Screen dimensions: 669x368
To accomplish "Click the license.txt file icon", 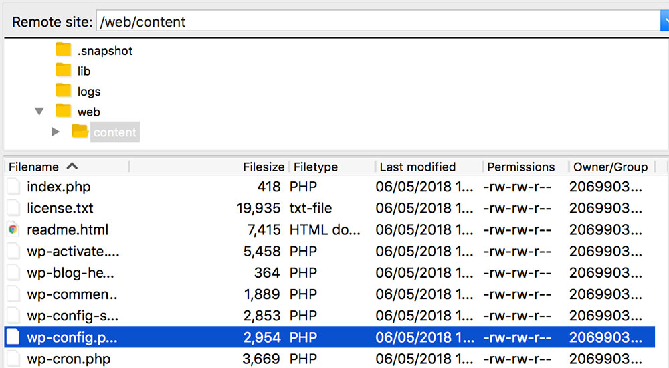I will coord(13,208).
